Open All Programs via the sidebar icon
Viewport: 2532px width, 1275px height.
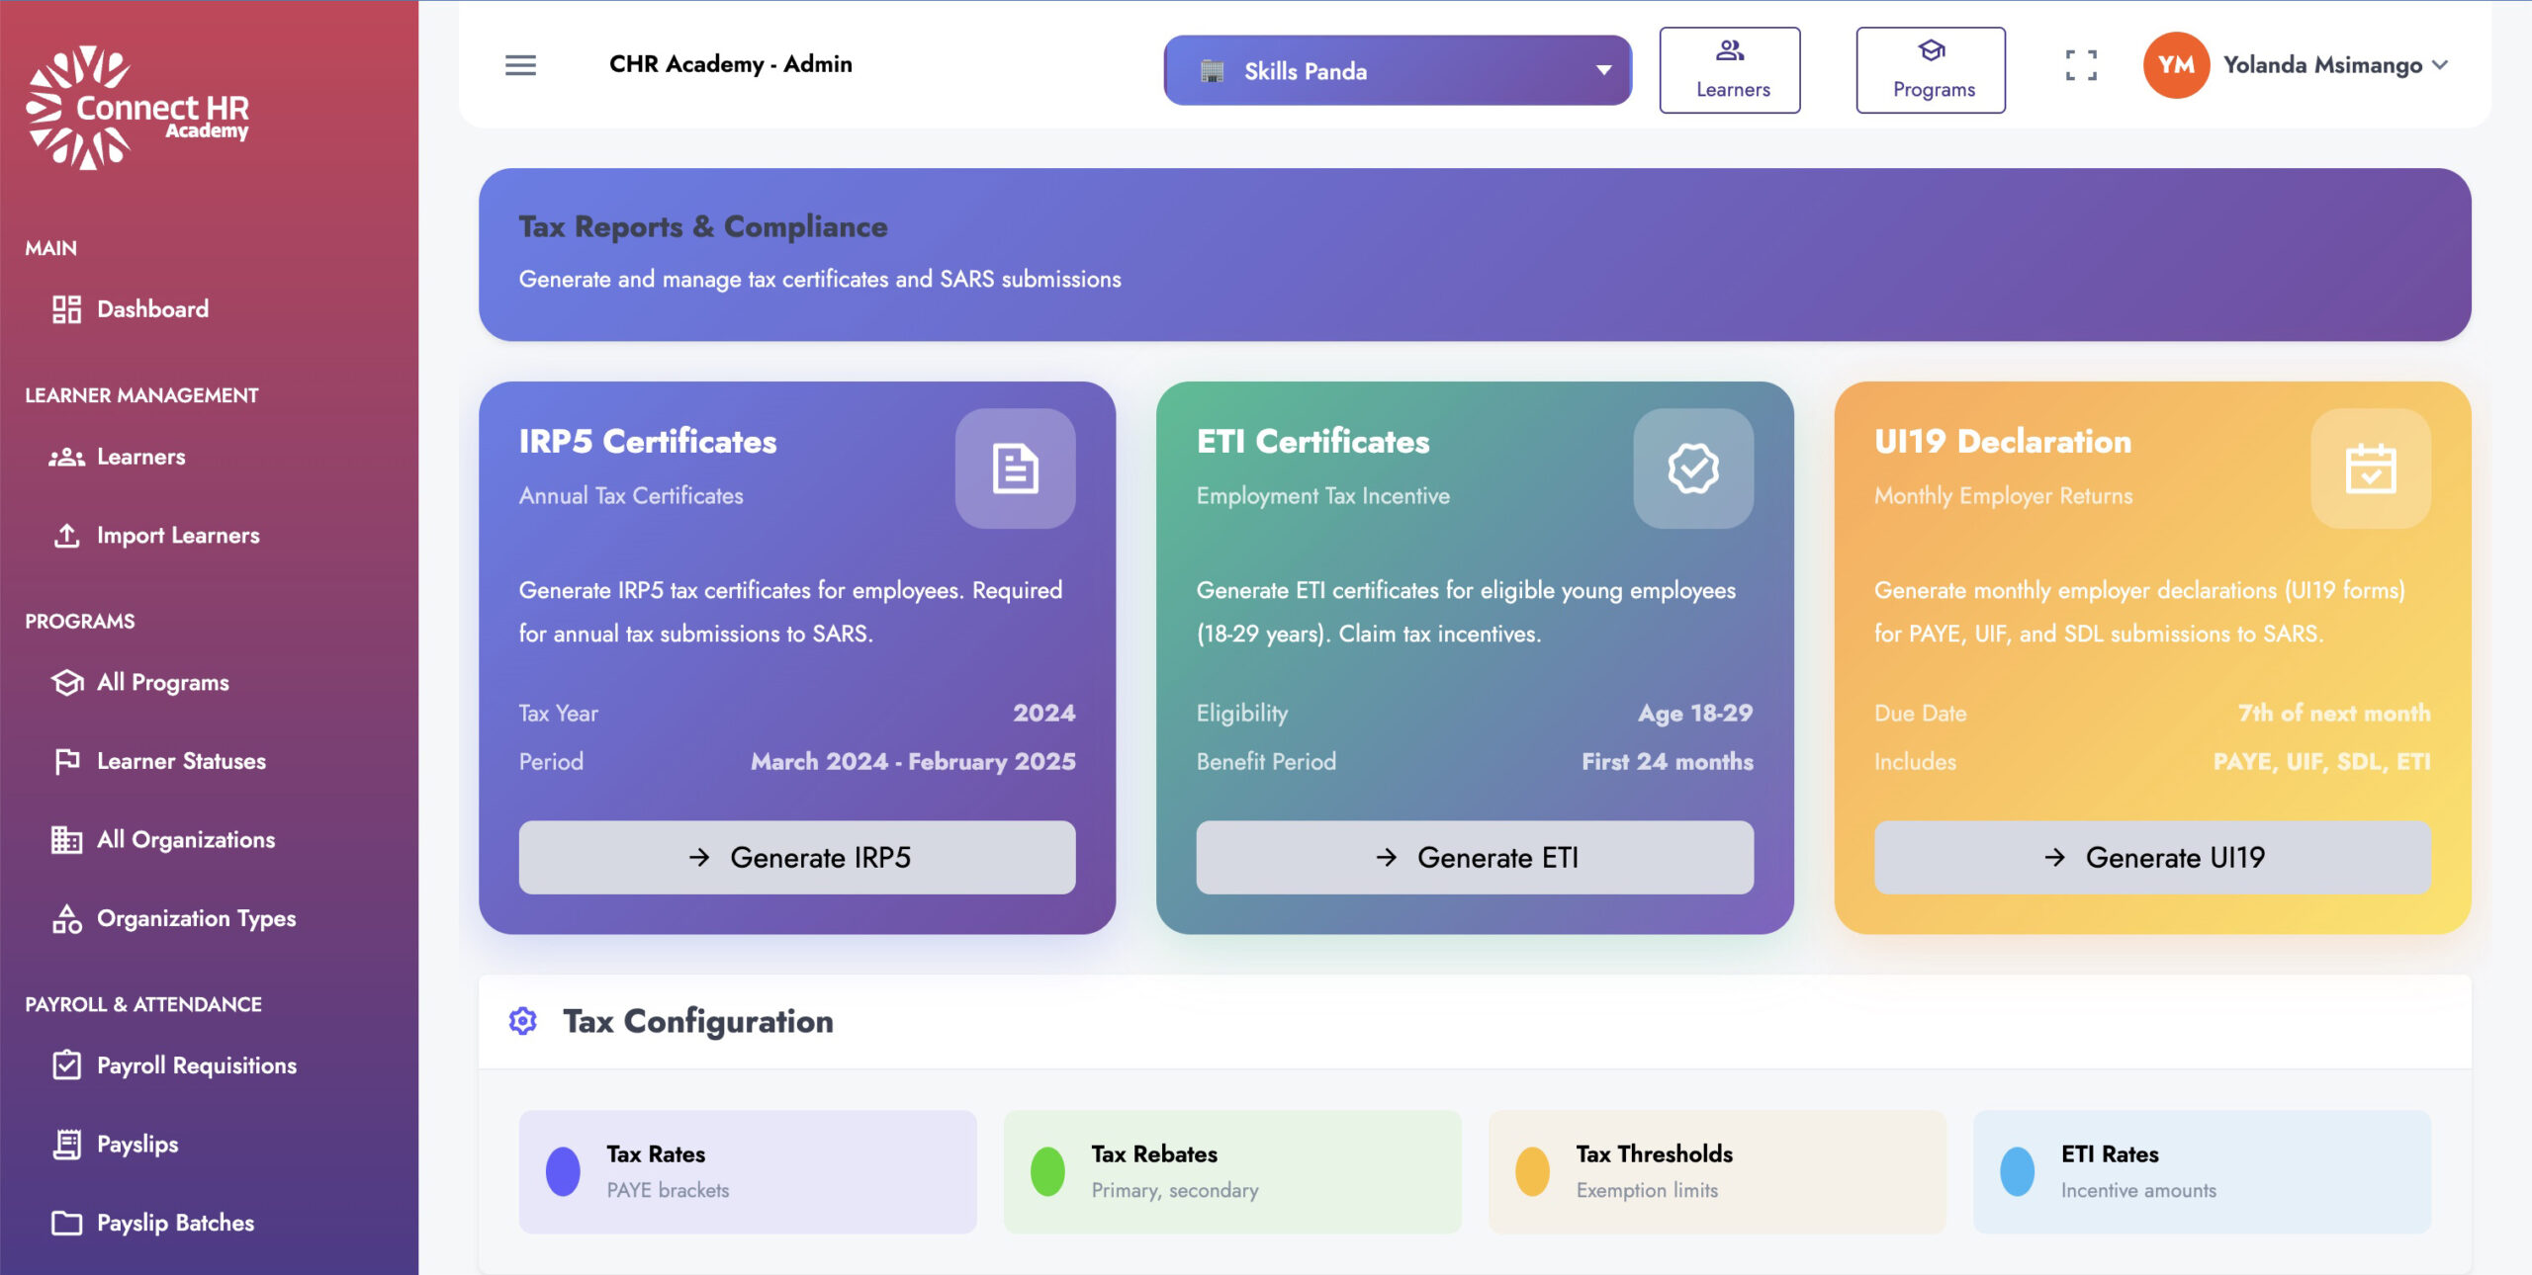tap(65, 681)
